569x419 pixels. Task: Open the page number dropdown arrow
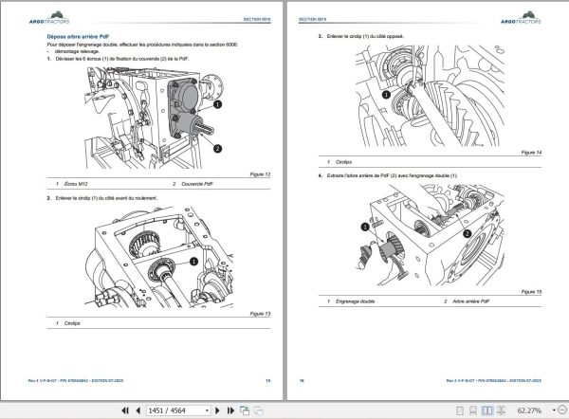click(x=207, y=410)
